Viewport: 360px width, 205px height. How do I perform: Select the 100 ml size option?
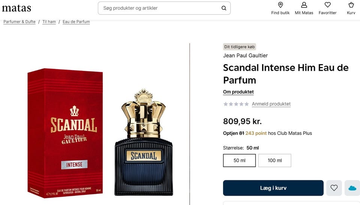point(274,160)
